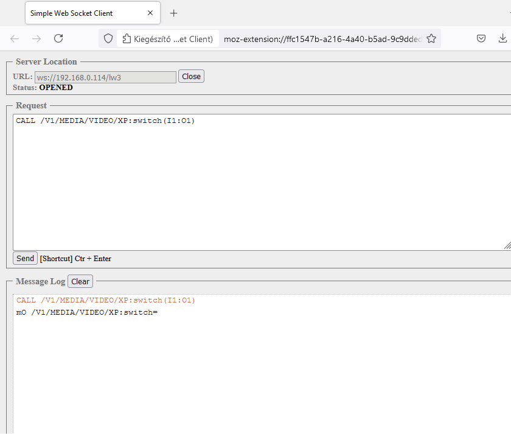The image size is (511, 434).
Task: Click the ws://192.168.0.114/lw3 URL field
Action: pos(105,77)
